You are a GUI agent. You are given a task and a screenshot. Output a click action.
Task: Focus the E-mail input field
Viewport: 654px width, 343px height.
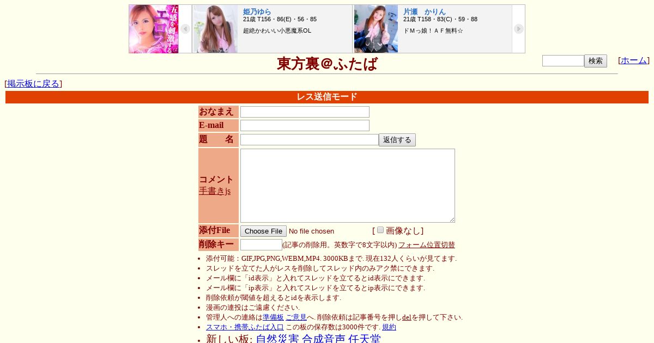305,125
